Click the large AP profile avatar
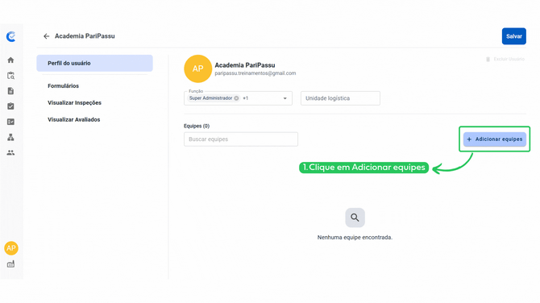The image size is (540, 303). click(x=197, y=68)
